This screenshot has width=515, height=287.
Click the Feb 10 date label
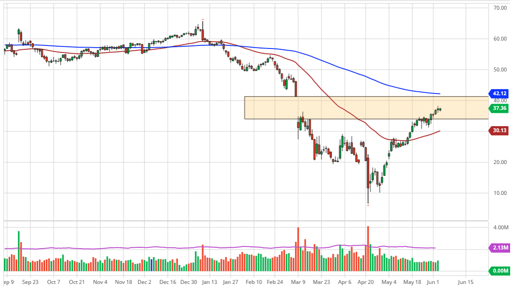tap(254, 282)
